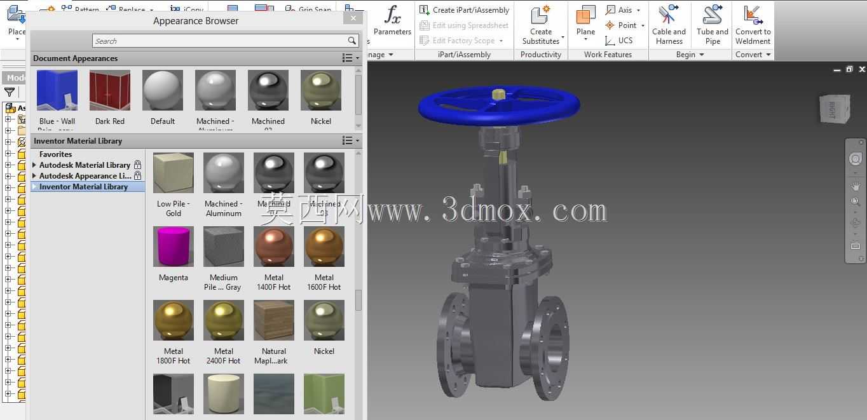Select the Plane work feature tool

[x=585, y=16]
